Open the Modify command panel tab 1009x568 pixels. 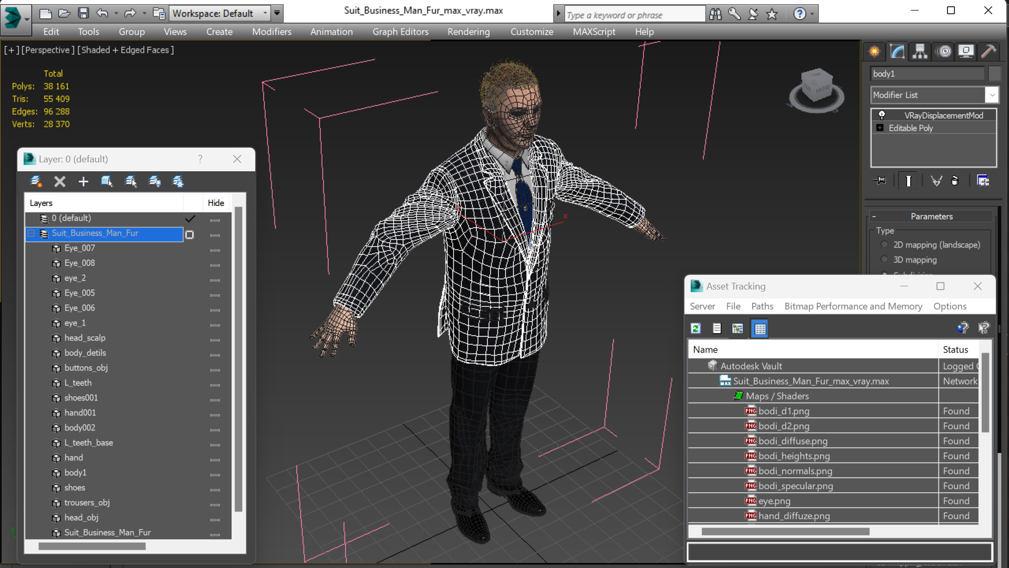pos(897,51)
